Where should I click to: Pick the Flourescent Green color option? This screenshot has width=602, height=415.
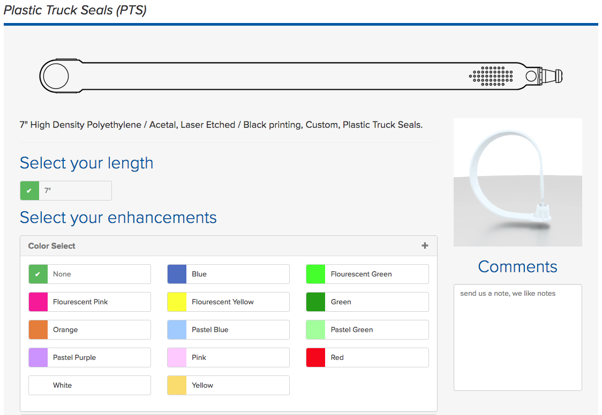pos(367,274)
